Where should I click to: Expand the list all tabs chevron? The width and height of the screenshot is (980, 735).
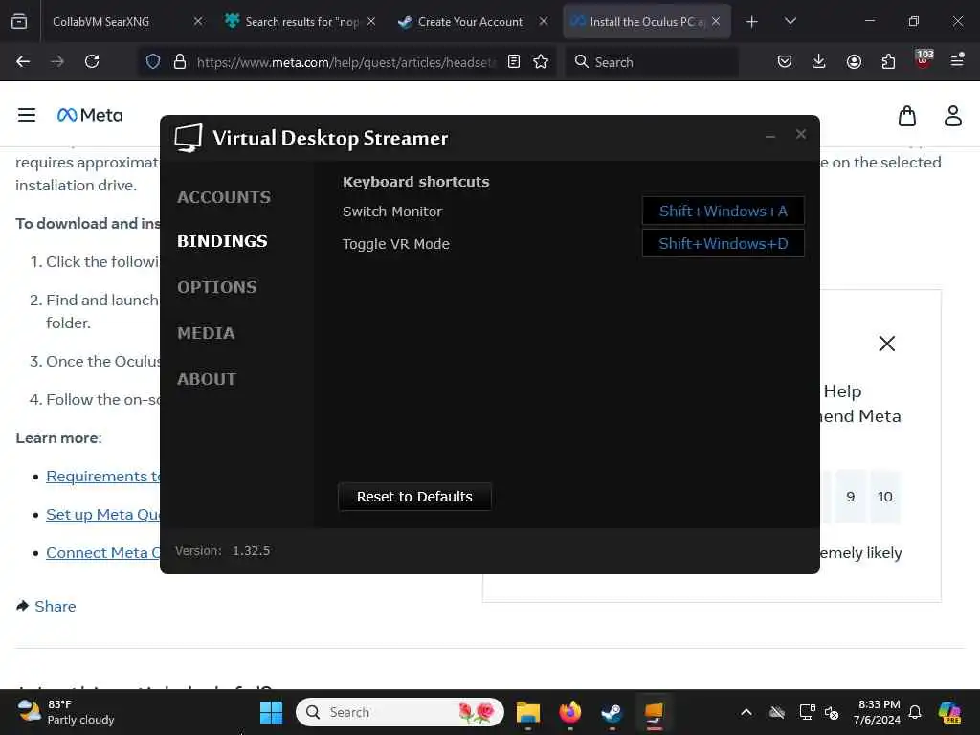(x=790, y=21)
